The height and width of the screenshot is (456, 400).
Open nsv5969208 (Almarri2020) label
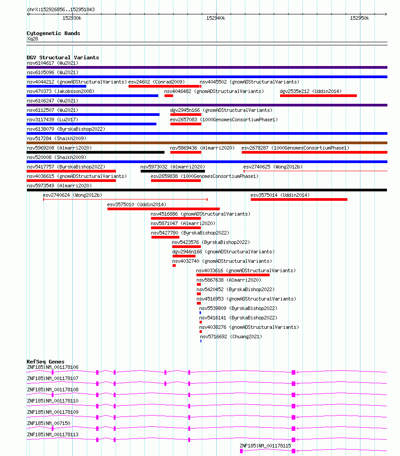[59, 148]
